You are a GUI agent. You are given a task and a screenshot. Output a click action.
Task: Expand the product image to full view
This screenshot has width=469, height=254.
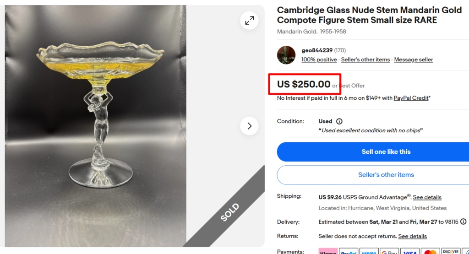(x=249, y=21)
